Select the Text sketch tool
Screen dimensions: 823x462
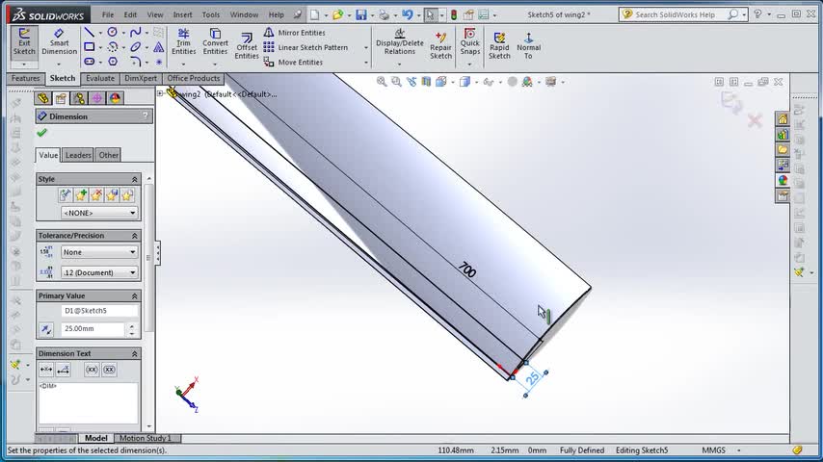click(x=158, y=47)
